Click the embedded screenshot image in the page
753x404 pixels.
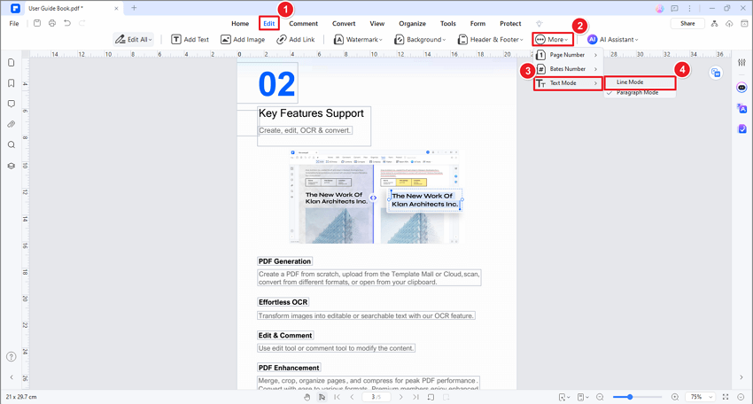(375, 196)
